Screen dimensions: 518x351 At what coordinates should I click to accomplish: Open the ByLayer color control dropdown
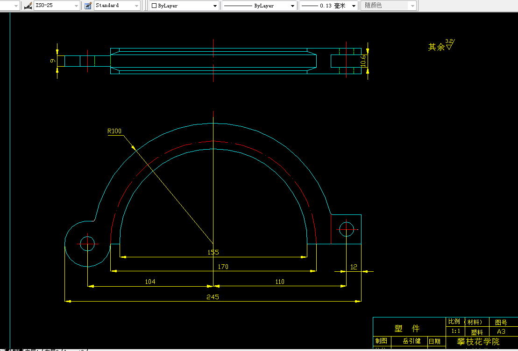tap(184, 6)
